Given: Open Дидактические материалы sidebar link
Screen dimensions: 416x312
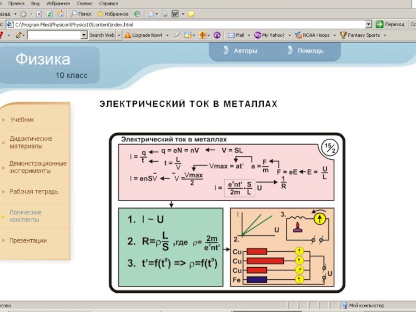Looking at the screenshot, I should (31, 142).
